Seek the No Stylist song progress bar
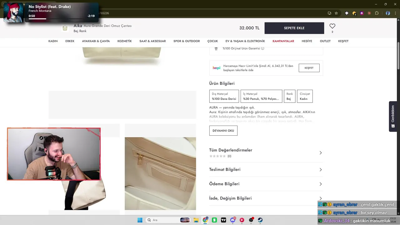Screen dimensions: 400x225 pos(61,19)
